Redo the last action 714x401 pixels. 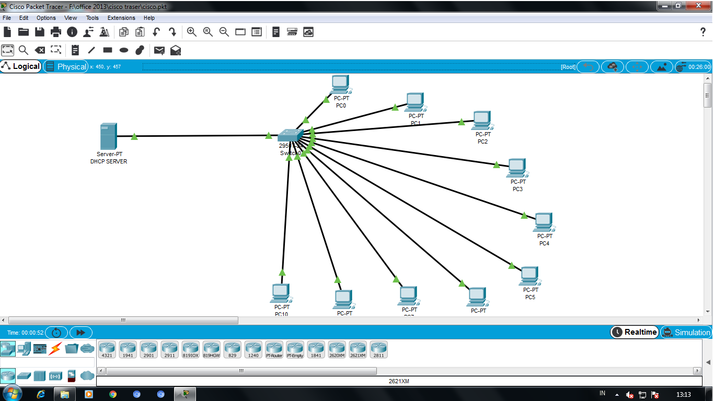point(172,32)
